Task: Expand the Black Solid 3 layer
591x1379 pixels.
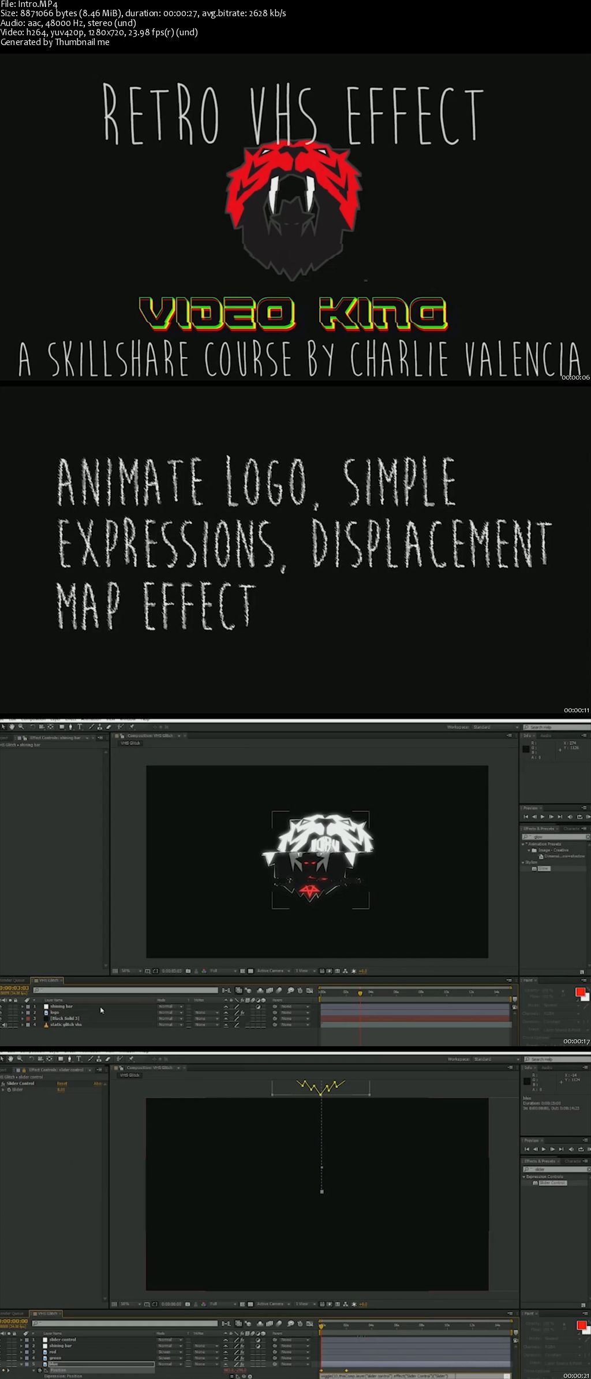Action: pyautogui.click(x=23, y=1018)
